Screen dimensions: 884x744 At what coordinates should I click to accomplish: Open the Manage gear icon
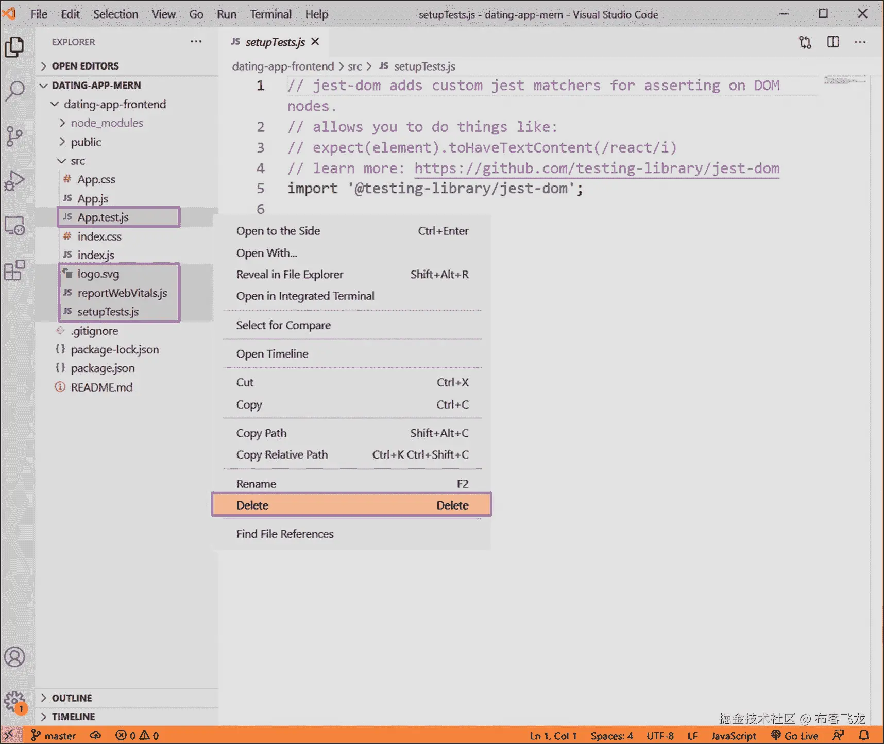[14, 701]
